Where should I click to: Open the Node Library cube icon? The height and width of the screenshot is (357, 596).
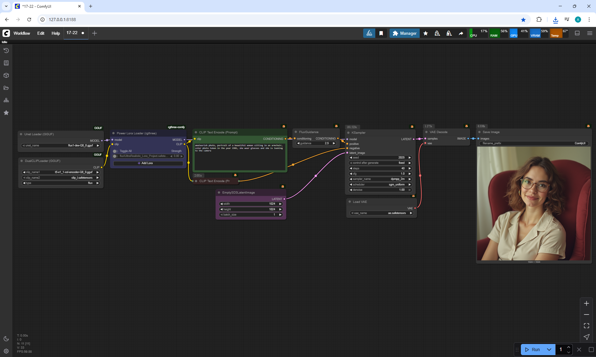coord(6,75)
